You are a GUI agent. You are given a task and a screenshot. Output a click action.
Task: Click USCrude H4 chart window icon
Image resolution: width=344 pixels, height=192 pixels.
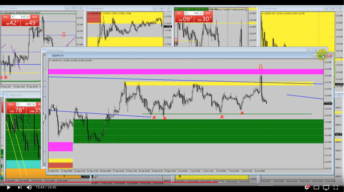[2, 8]
